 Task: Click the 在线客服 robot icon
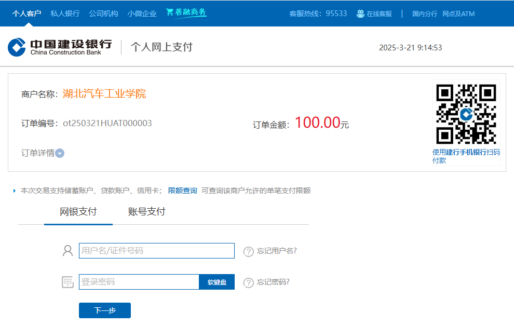coord(360,14)
